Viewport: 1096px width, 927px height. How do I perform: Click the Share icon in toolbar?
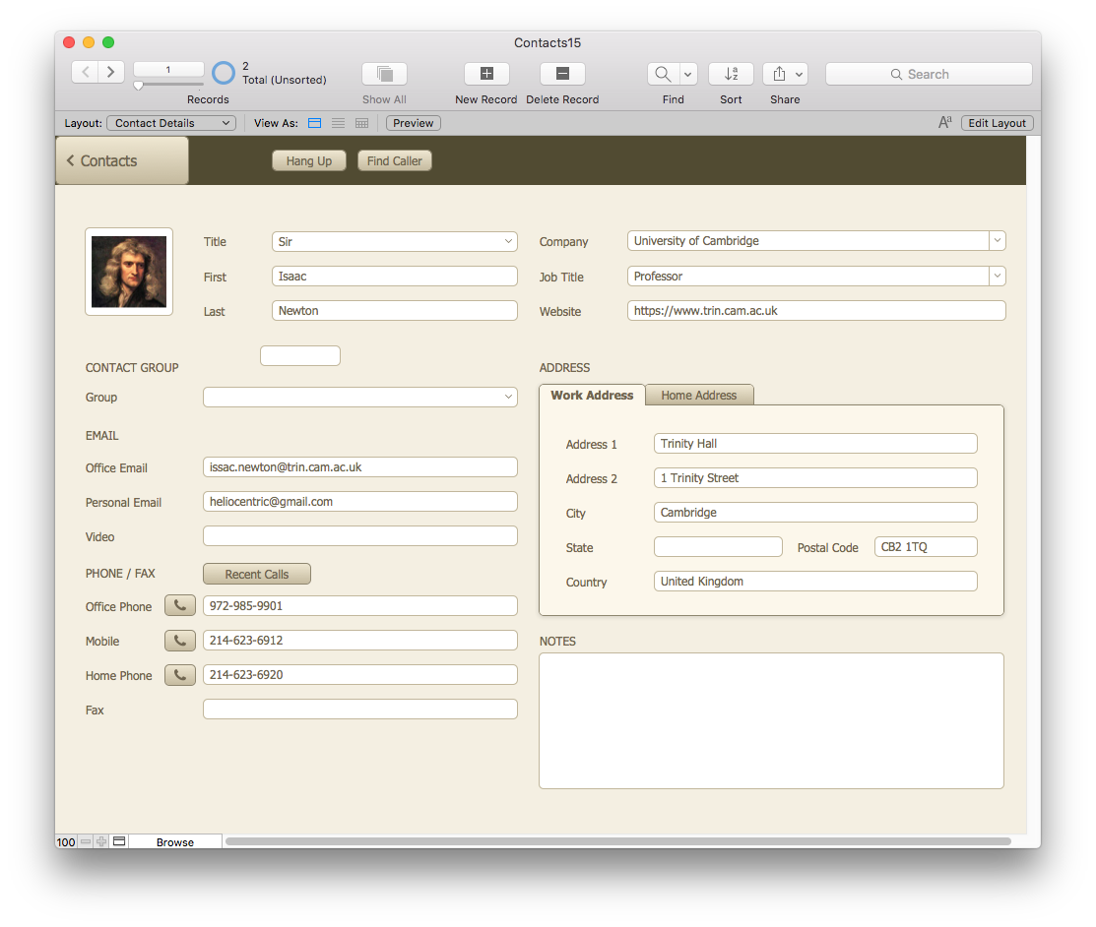point(779,74)
